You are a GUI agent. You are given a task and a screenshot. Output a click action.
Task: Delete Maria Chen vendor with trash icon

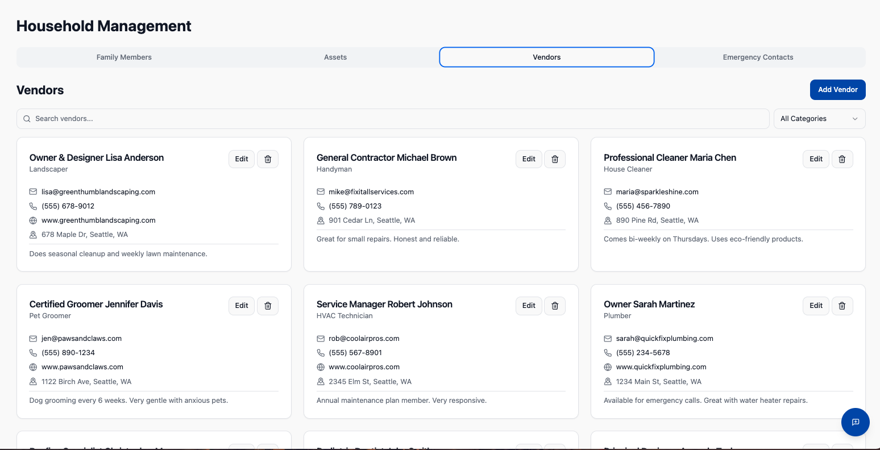click(842, 159)
